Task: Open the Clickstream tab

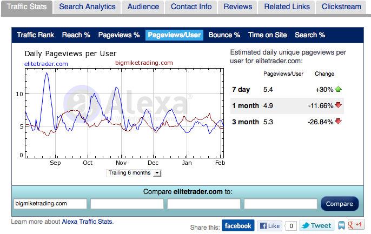Action: (x=341, y=7)
